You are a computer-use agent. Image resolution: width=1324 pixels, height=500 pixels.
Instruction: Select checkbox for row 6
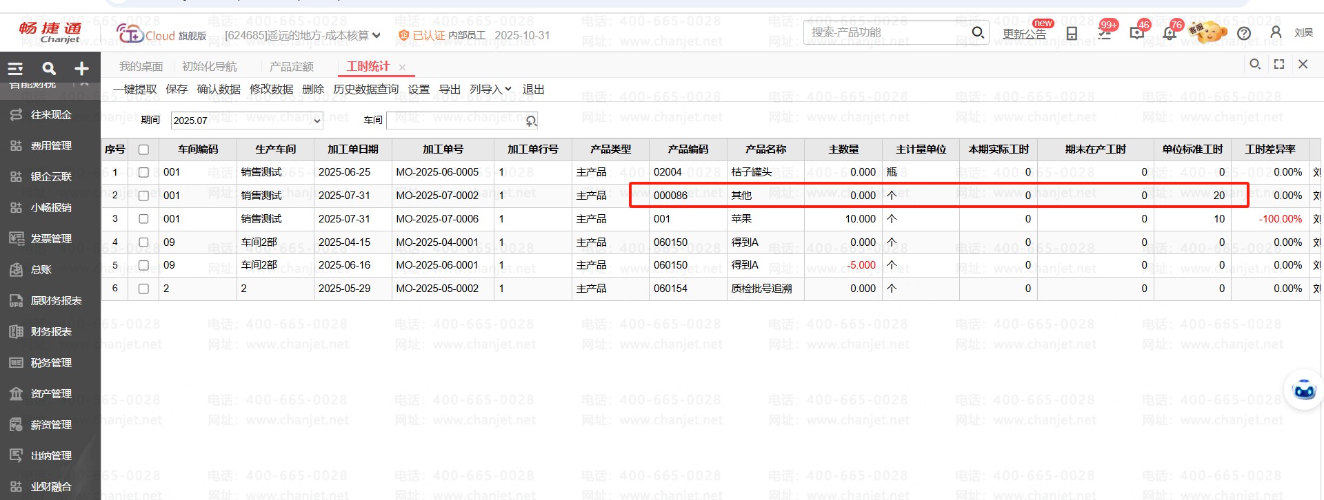143,289
